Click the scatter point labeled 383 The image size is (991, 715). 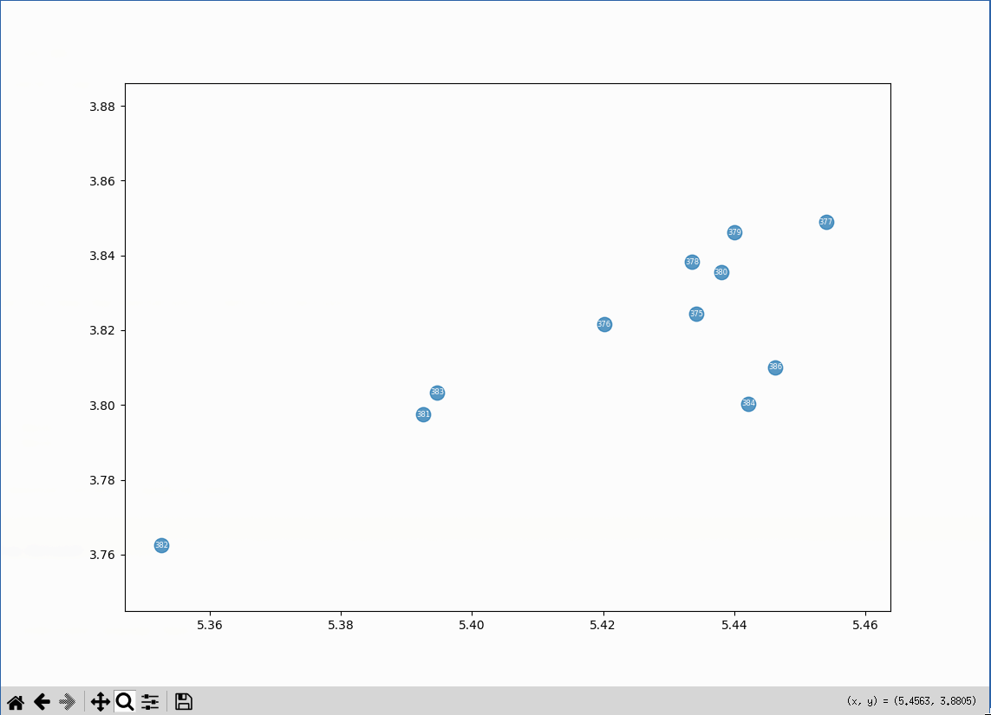[437, 393]
